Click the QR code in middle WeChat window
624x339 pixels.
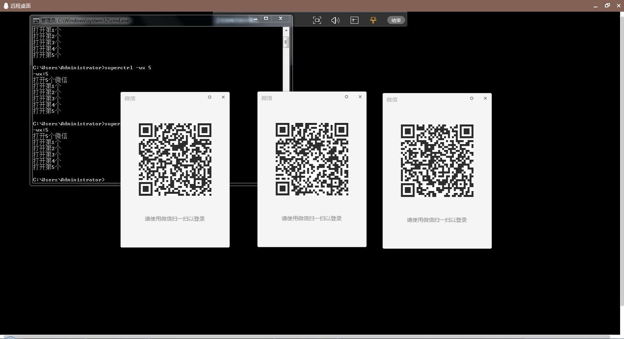coord(312,159)
